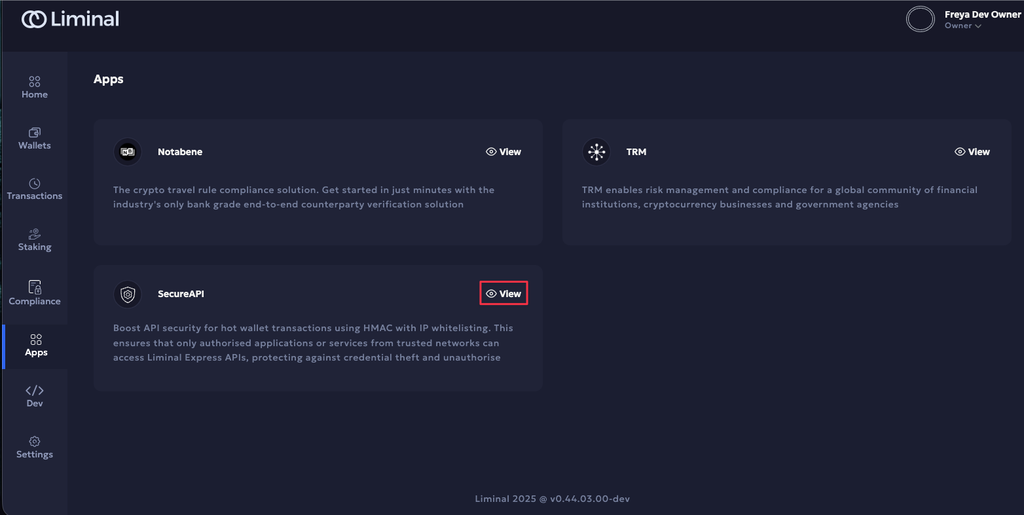Click the Notabene description text
Screen dimensions: 1024x515
304,197
